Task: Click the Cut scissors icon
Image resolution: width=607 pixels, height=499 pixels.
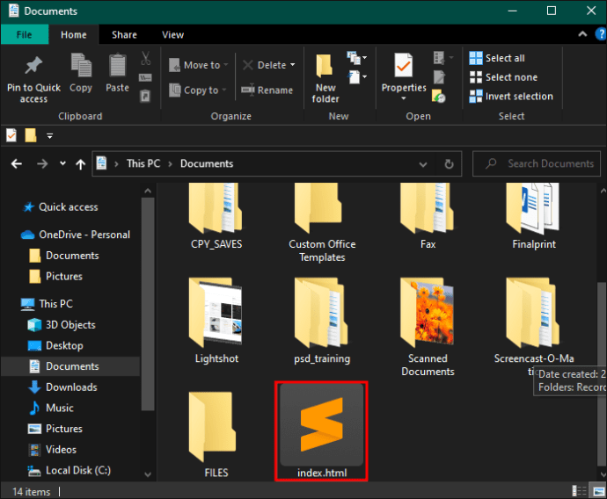Action: coord(145,60)
